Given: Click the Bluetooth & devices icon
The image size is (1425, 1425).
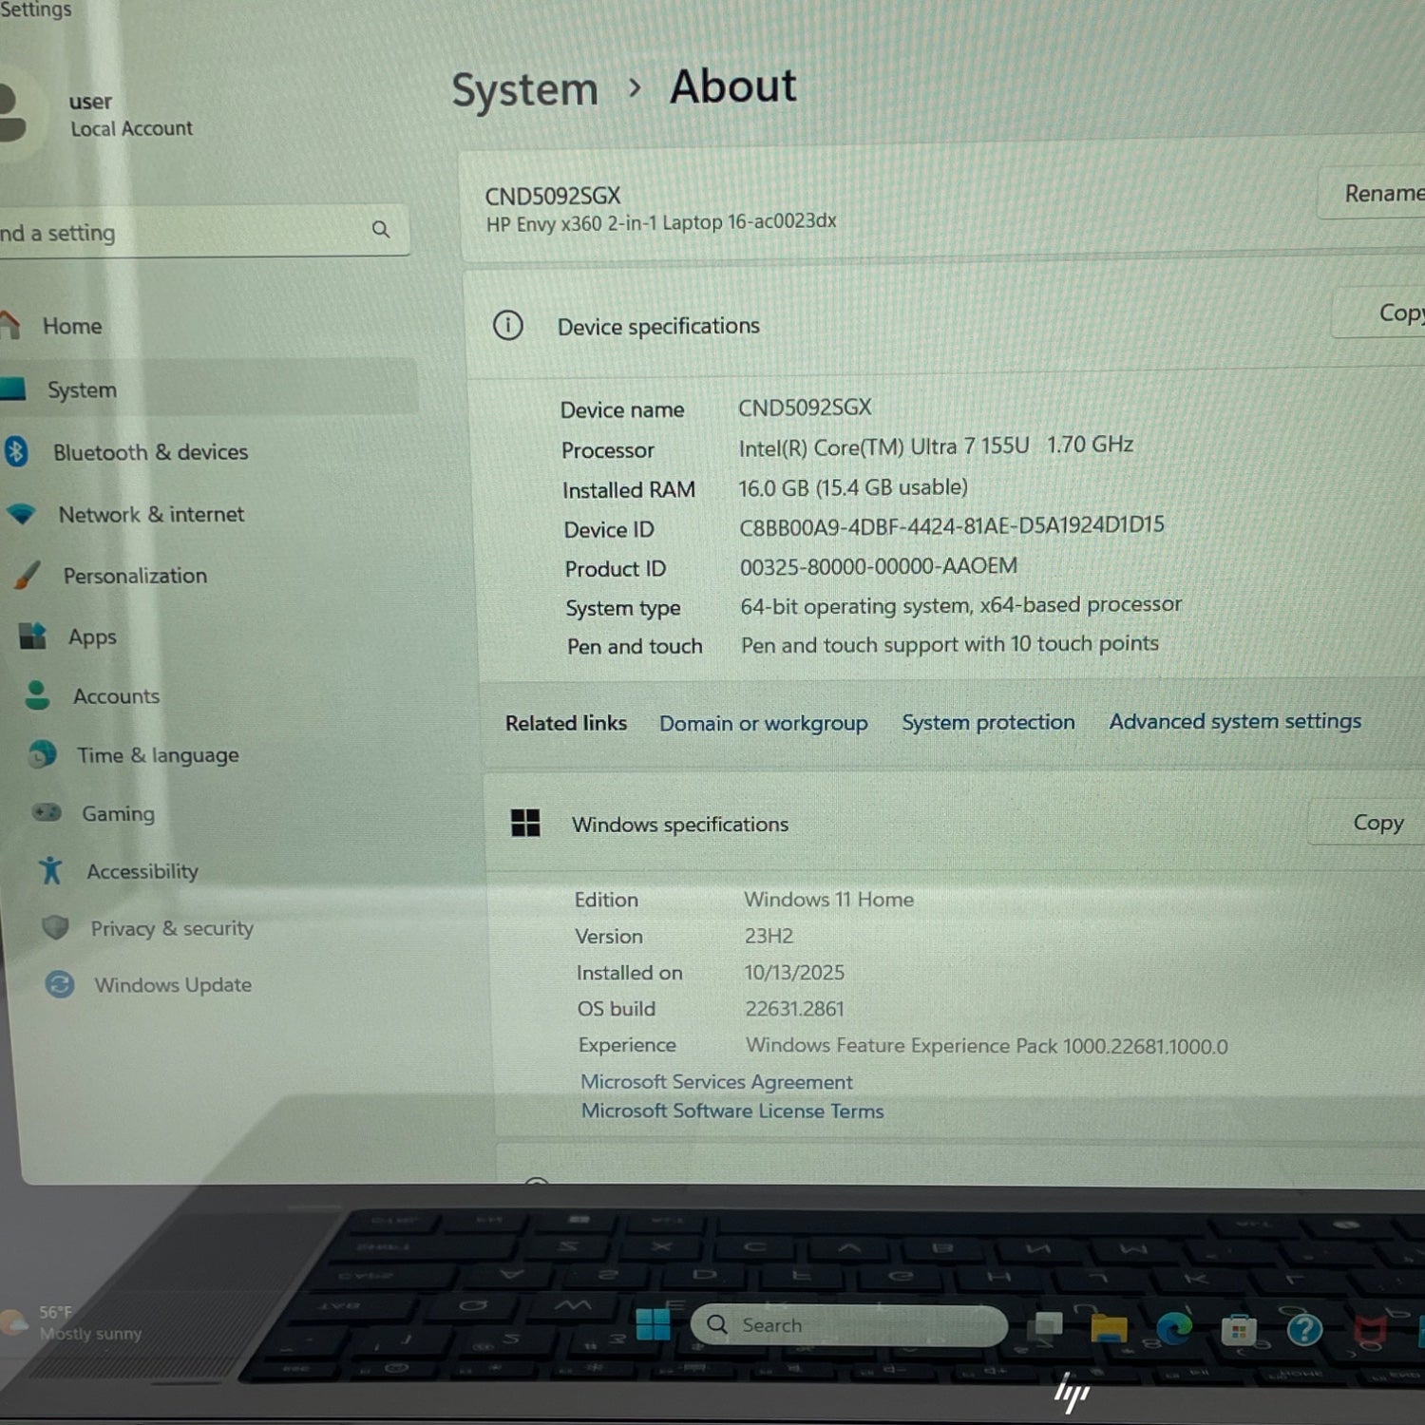Looking at the screenshot, I should pyautogui.click(x=16, y=451).
